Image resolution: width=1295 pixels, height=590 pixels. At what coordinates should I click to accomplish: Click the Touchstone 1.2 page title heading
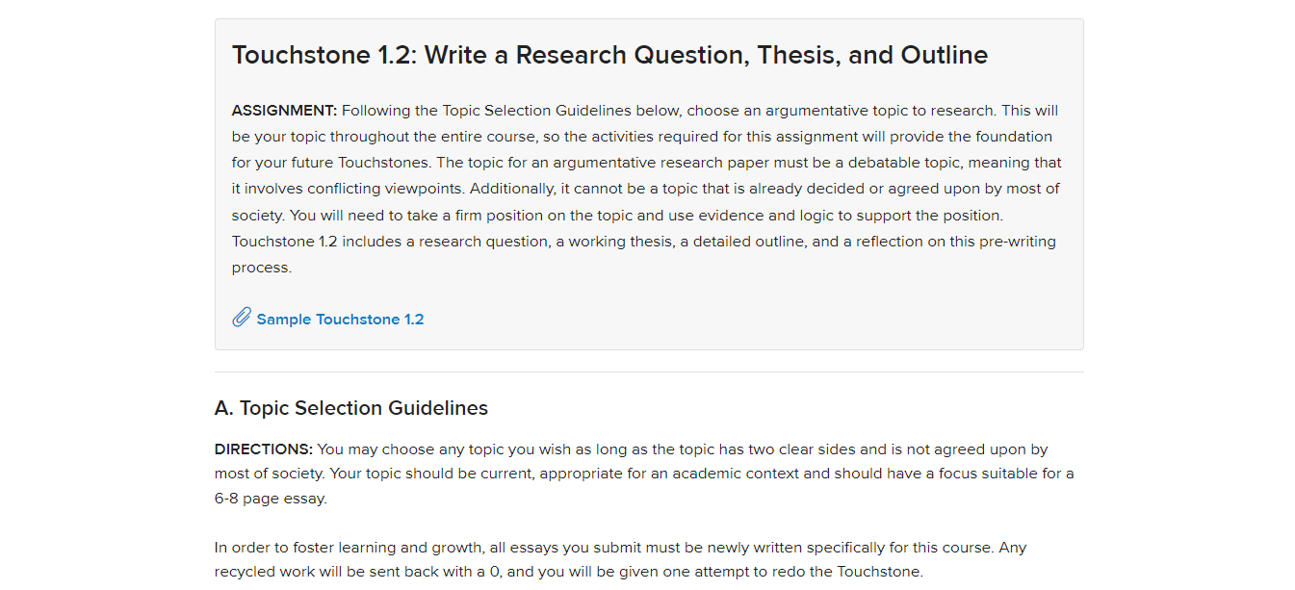(x=609, y=55)
